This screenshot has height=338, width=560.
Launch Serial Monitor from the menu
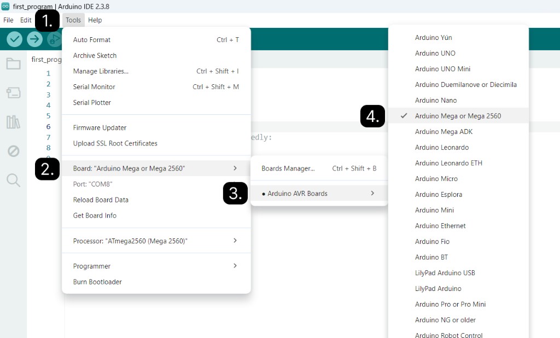(156, 87)
